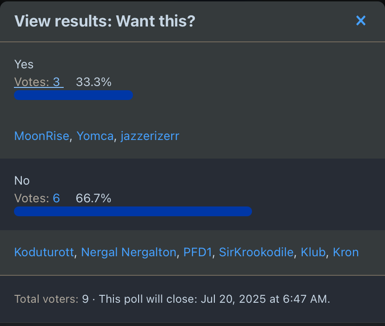Click the 33.3% percentage label

tap(93, 82)
